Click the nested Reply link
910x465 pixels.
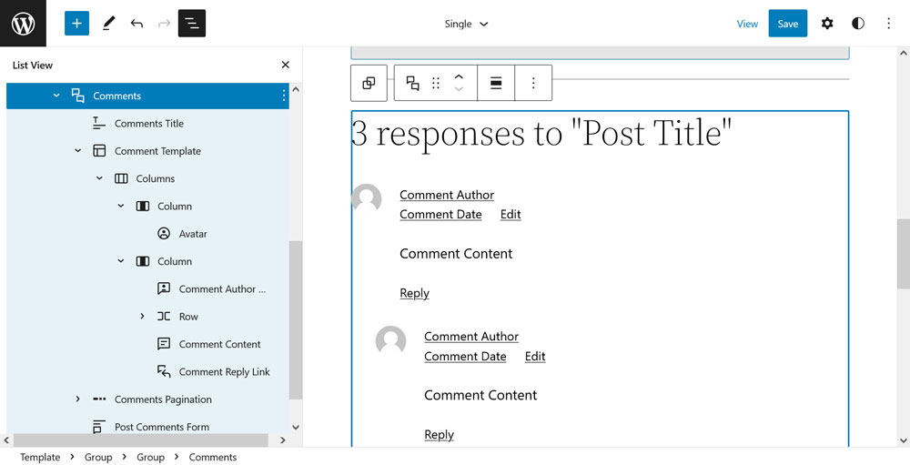pos(439,435)
